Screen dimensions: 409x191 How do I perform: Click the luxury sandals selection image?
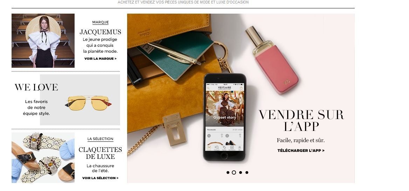coord(43,158)
